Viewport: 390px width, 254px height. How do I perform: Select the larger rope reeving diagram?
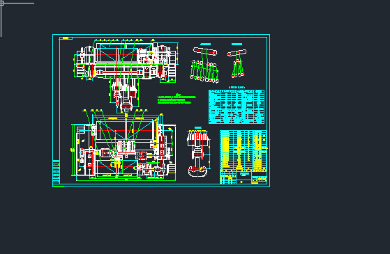tap(204, 65)
